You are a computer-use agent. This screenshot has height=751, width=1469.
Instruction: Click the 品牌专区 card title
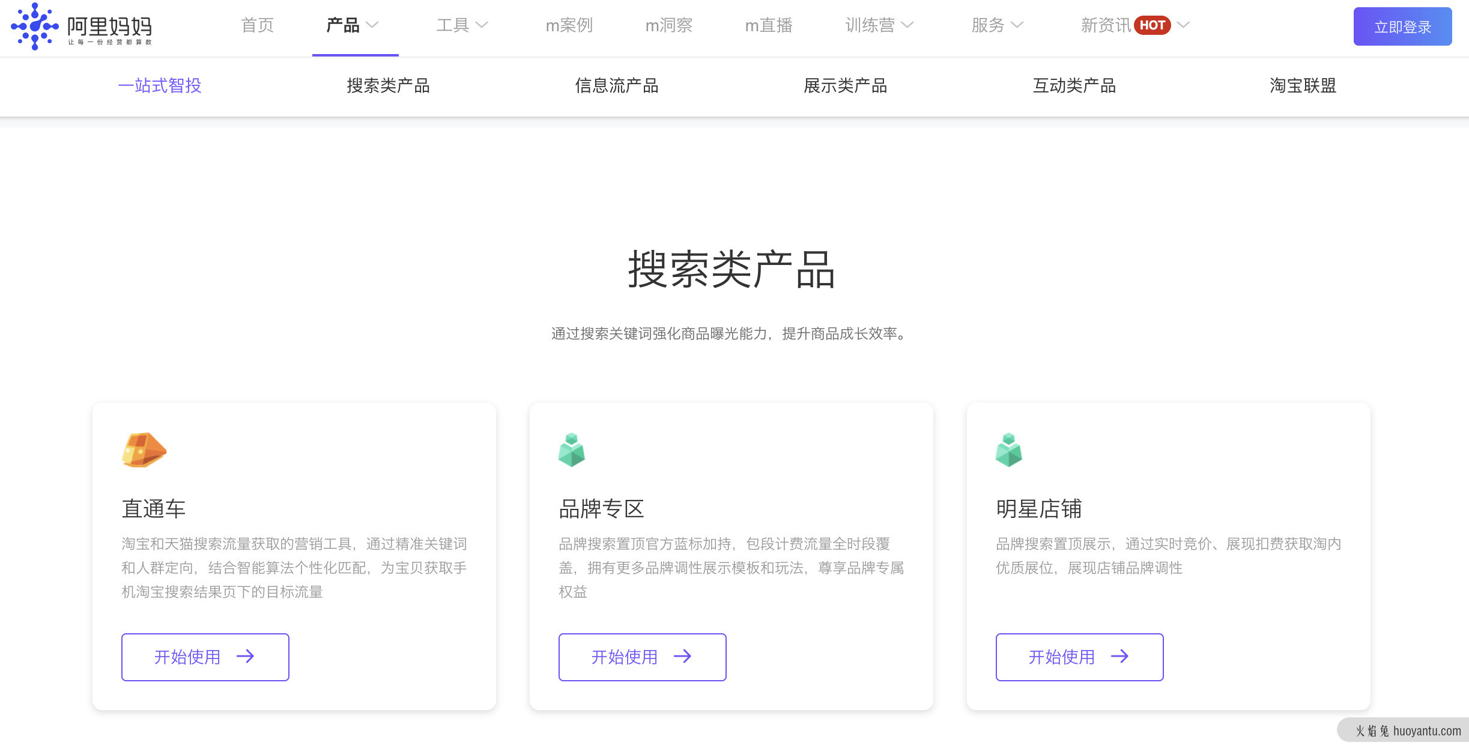point(602,509)
